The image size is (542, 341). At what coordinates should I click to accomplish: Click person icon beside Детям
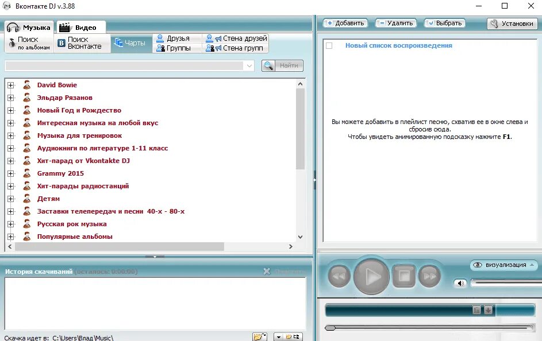tap(26, 199)
